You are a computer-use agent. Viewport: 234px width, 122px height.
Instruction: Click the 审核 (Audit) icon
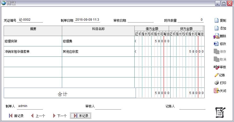(216, 67)
